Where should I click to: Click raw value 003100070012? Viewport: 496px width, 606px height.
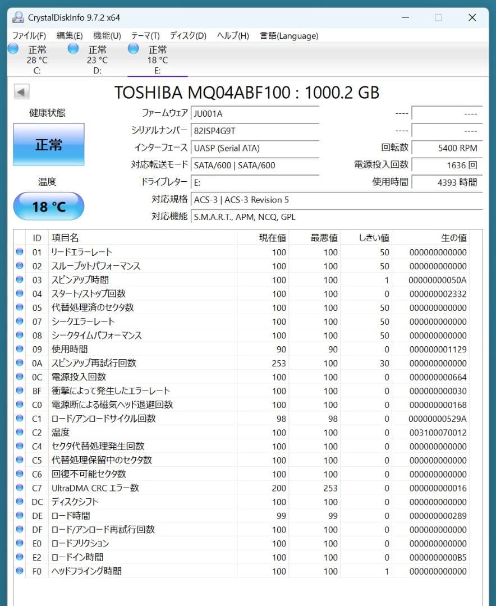pos(438,433)
